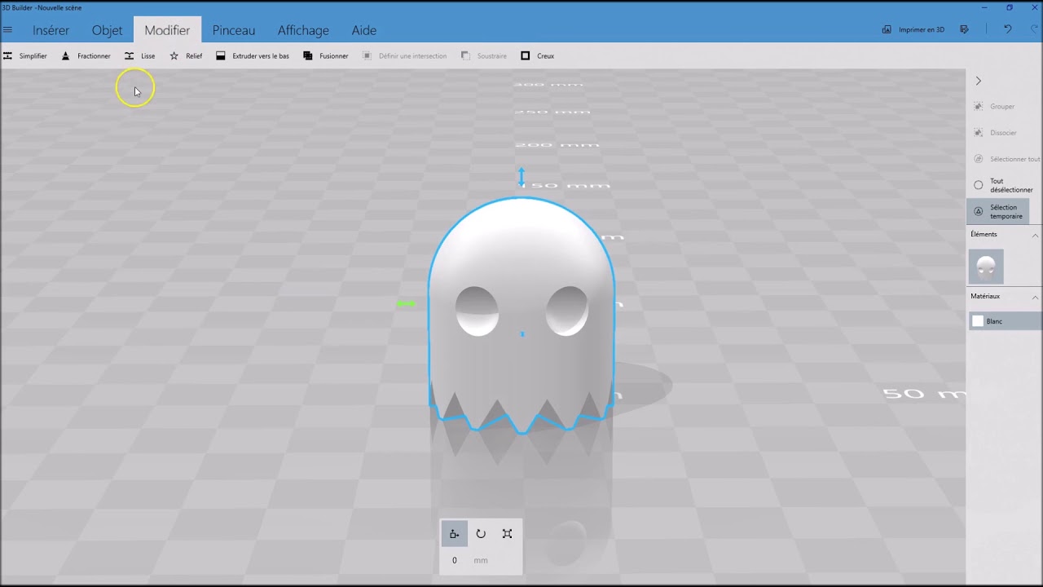Select the scale mode icon
Screen dimensions: 1043x587
(507, 534)
